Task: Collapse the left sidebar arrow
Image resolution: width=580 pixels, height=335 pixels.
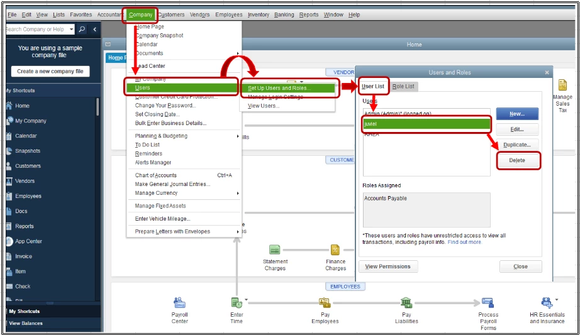Action: tap(95, 29)
